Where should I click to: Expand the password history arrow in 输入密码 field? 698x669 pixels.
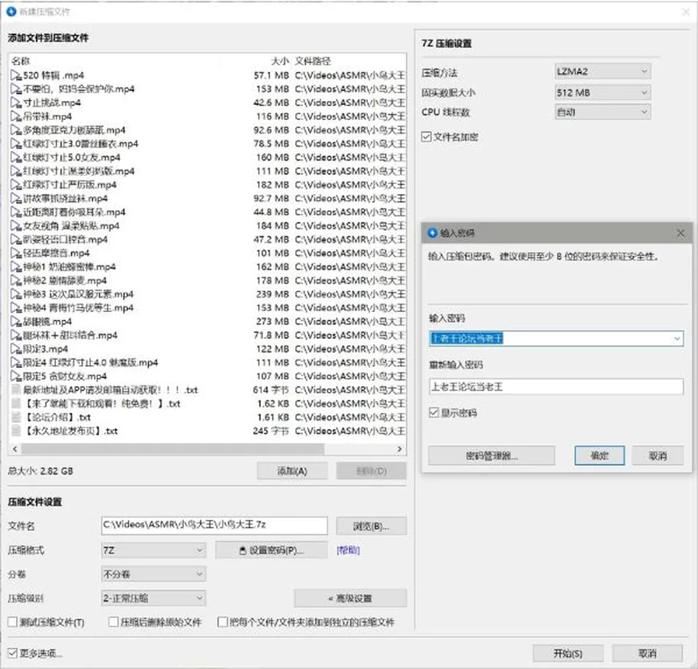[x=677, y=339]
